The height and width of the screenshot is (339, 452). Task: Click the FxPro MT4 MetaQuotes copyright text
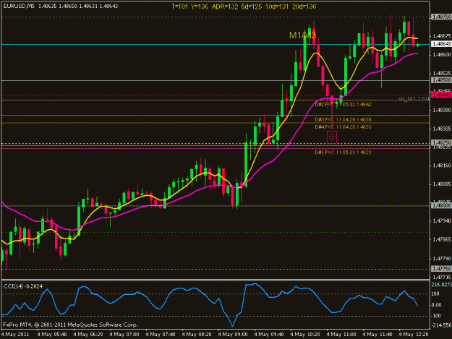(71, 325)
